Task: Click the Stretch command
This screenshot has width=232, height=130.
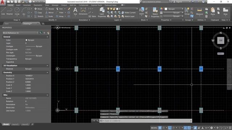Action: click(x=39, y=16)
